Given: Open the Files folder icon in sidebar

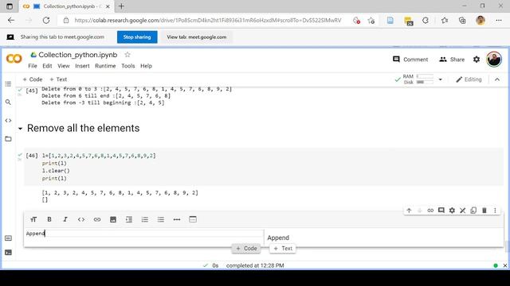Looking at the screenshot, I should click(8, 139).
